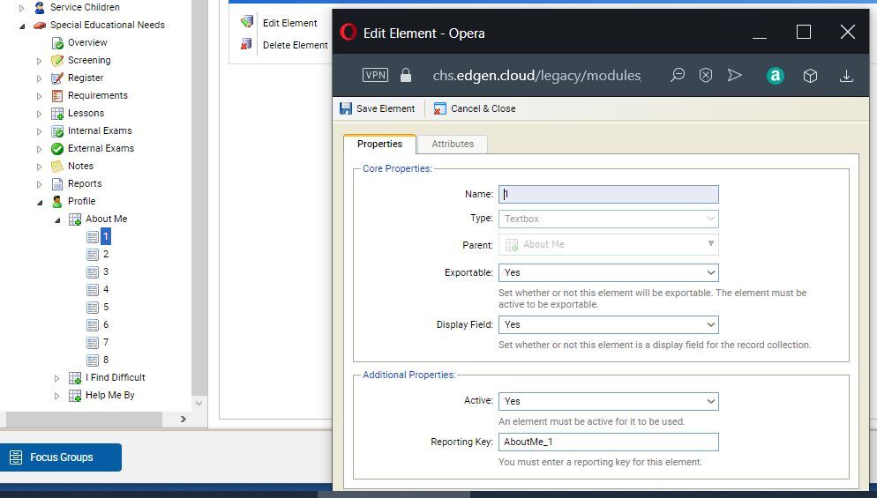Image resolution: width=877 pixels, height=498 pixels.
Task: Collapse the About Me tree node
Action: pyautogui.click(x=57, y=219)
